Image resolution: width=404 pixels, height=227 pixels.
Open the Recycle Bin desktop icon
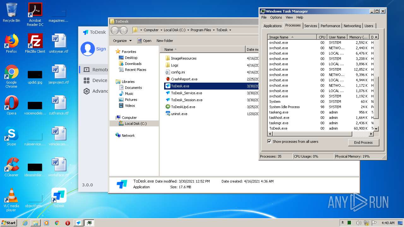coord(11,13)
